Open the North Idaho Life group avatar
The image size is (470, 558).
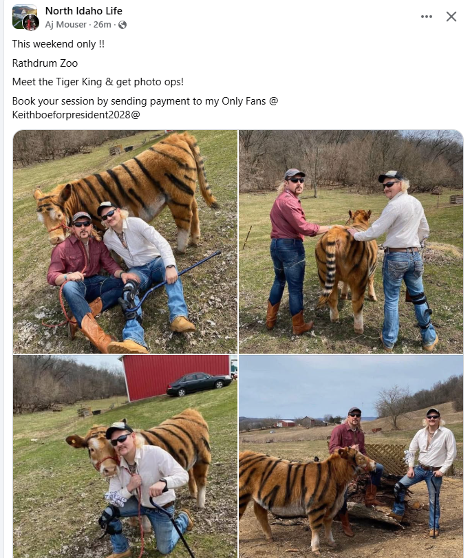[x=23, y=15]
